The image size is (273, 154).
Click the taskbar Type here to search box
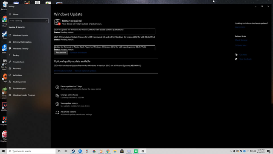pos(31,151)
